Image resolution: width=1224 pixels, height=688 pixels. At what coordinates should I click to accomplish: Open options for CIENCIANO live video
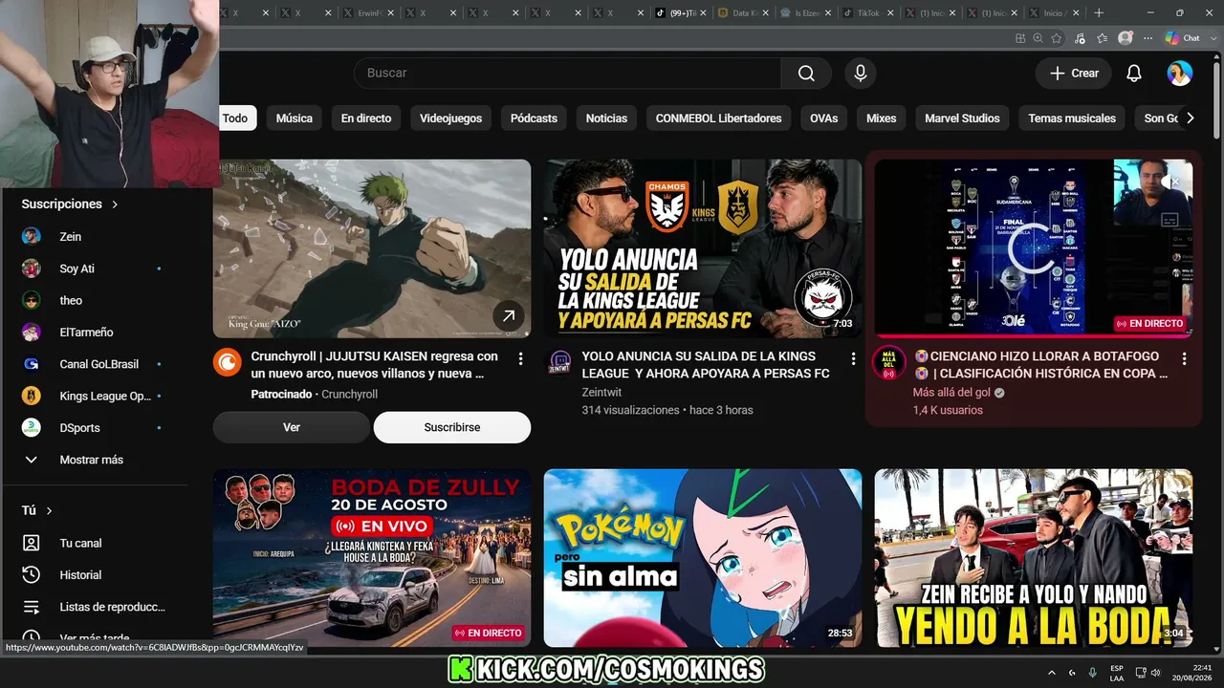(x=1184, y=358)
